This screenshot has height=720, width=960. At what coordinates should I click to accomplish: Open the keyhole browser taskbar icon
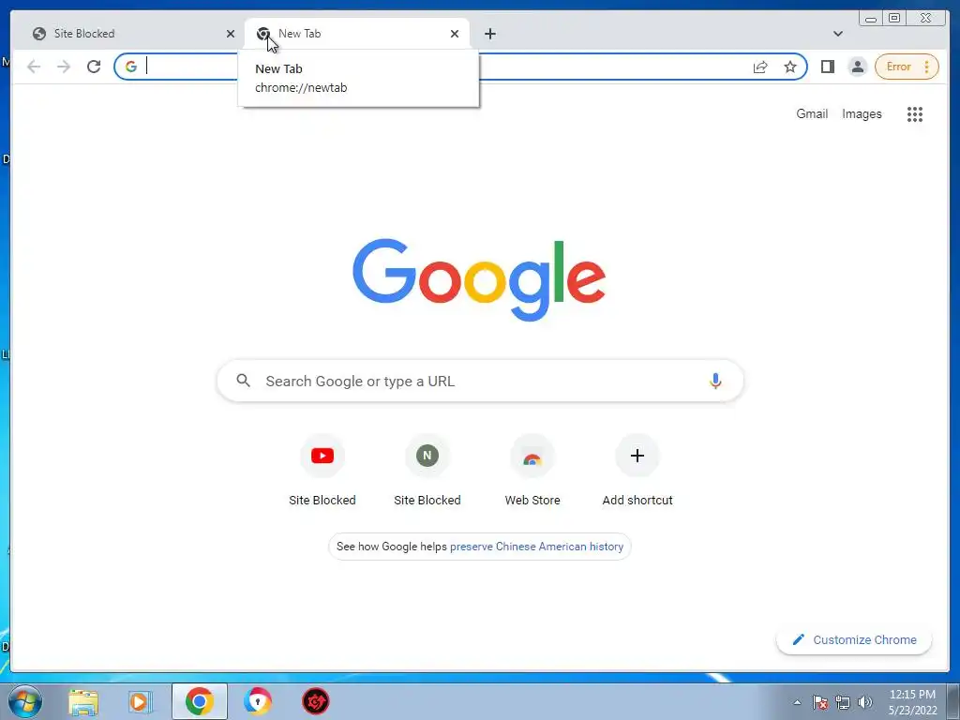(257, 701)
